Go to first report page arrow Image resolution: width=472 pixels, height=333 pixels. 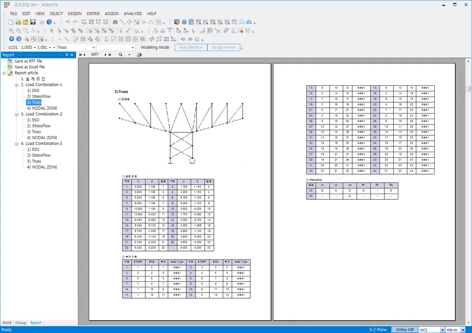click(80, 55)
